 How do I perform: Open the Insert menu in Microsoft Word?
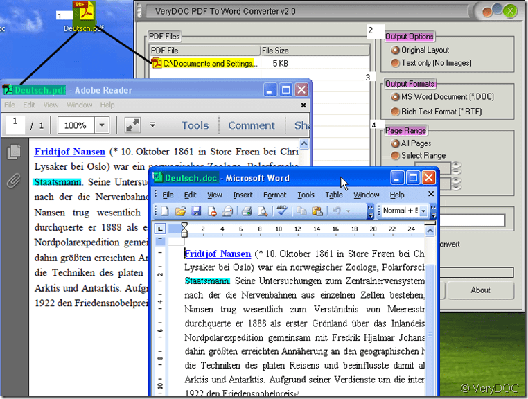pyautogui.click(x=243, y=195)
